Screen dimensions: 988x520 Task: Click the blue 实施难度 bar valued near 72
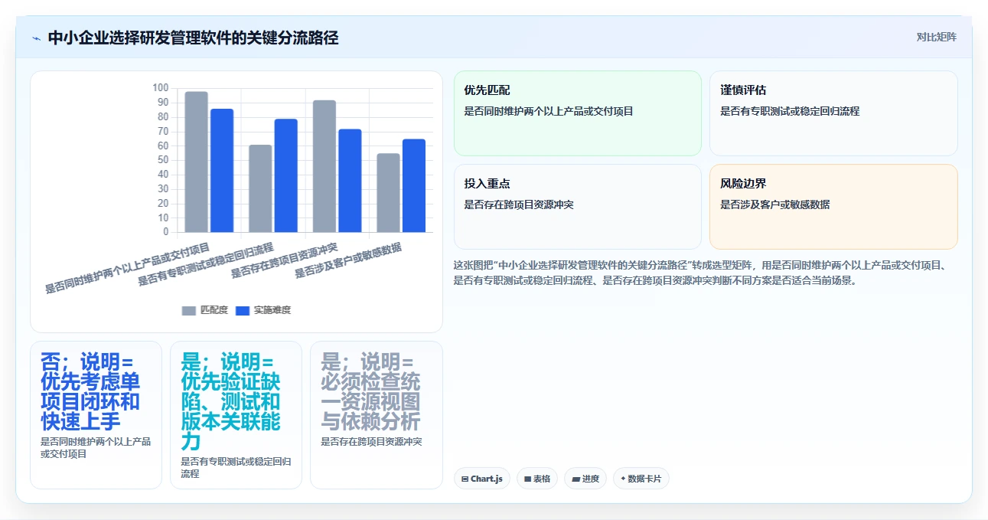pos(350,181)
